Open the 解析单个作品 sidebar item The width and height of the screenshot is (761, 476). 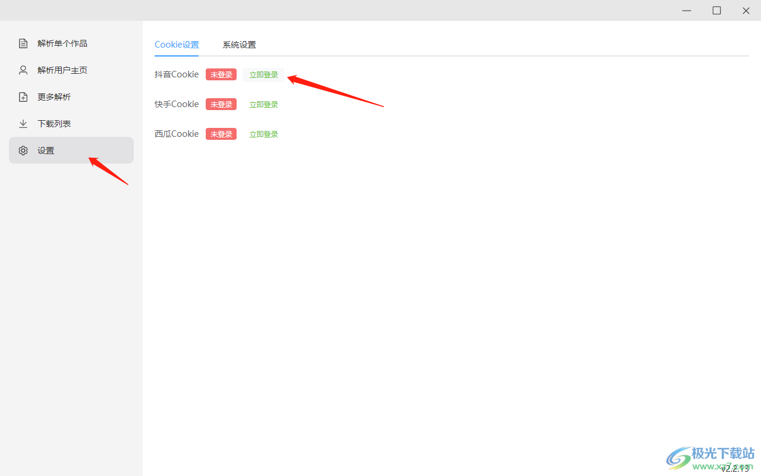71,43
